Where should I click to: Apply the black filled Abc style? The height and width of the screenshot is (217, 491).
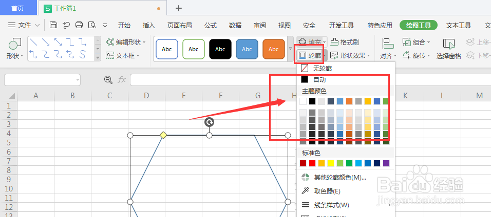(x=220, y=49)
